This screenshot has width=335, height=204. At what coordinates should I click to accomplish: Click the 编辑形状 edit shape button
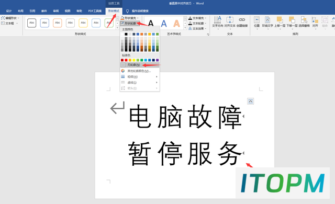(10, 18)
